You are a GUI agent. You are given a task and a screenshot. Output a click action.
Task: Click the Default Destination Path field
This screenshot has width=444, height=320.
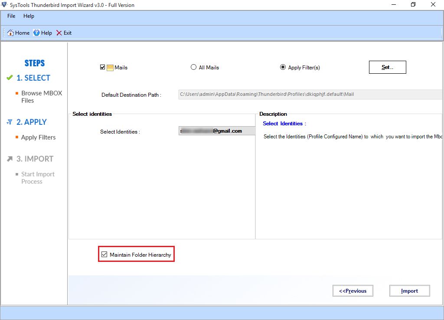coord(310,94)
